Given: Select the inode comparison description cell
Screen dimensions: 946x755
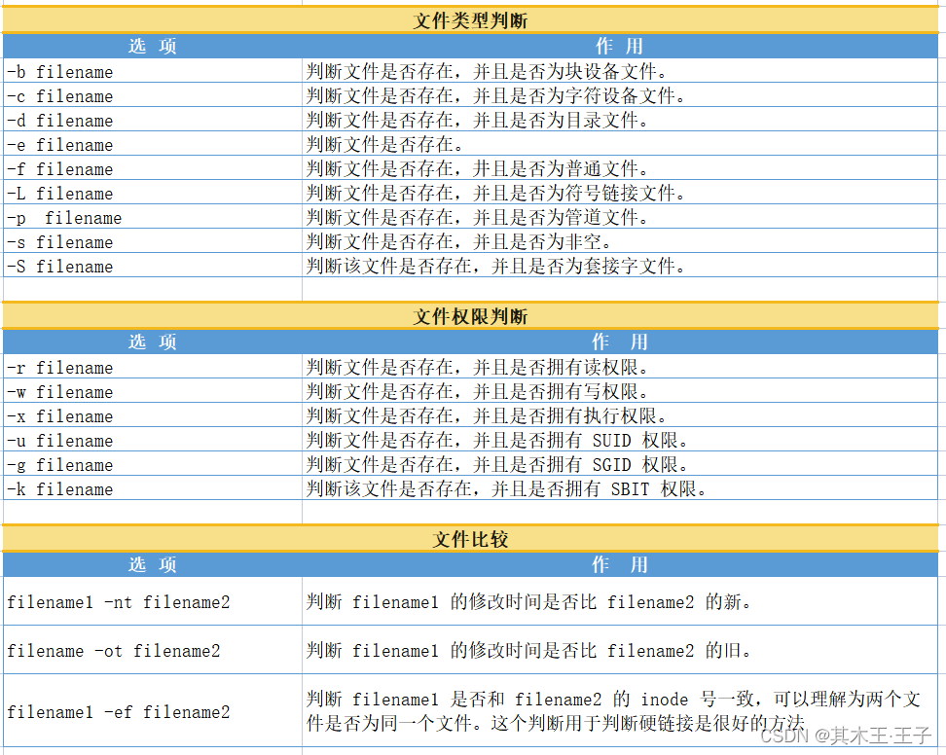Looking at the screenshot, I should [620, 711].
